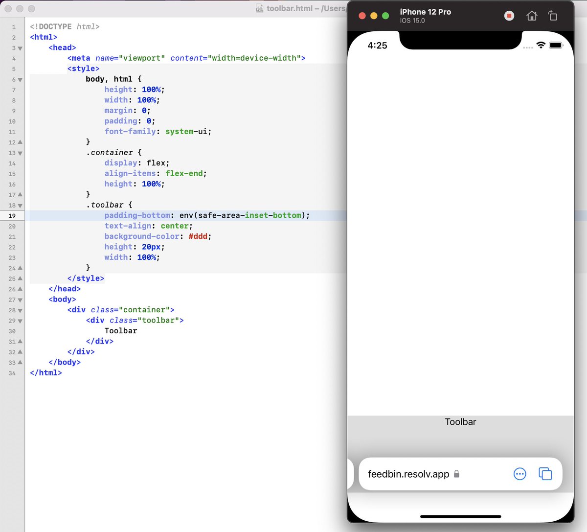The width and height of the screenshot is (587, 532).
Task: Click the battery indicator on the iPhone
Action: click(556, 45)
